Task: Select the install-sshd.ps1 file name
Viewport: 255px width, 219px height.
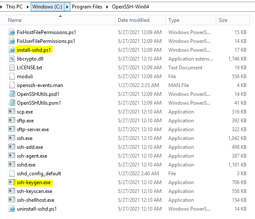Action: 34,50
